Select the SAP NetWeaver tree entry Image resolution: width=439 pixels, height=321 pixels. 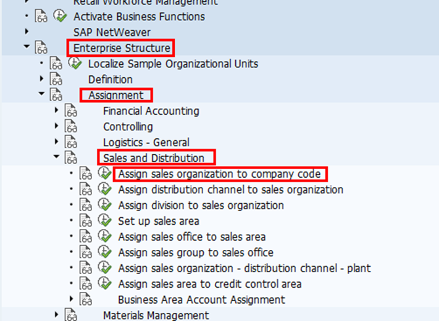pyautogui.click(x=112, y=31)
